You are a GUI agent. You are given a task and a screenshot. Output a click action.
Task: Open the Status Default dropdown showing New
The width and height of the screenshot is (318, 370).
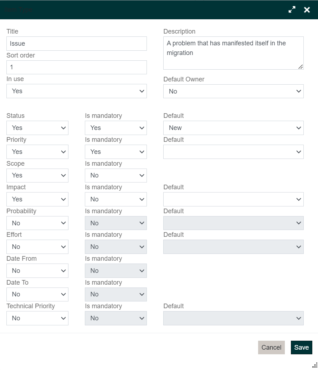(234, 128)
